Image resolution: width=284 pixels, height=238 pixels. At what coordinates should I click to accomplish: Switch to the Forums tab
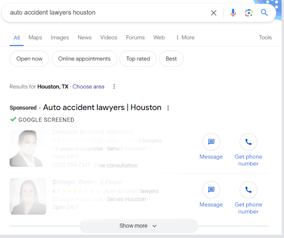[x=135, y=38]
